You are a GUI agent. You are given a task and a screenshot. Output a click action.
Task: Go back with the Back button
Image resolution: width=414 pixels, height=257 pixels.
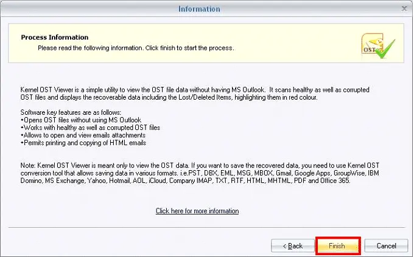293,245
